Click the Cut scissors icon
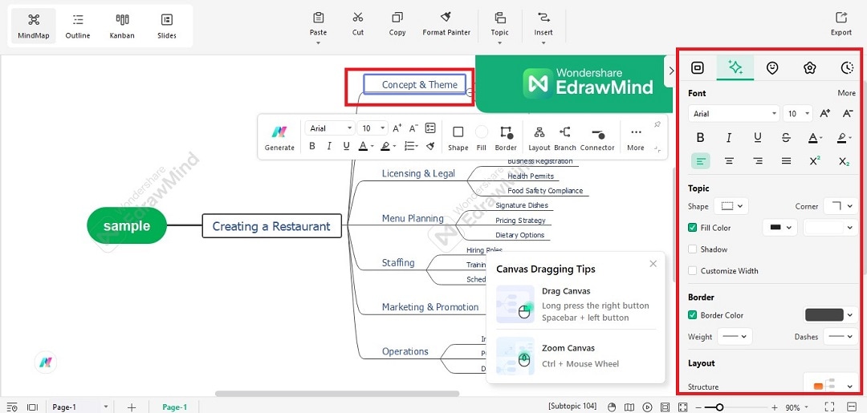This screenshot has width=867, height=413. tap(358, 18)
